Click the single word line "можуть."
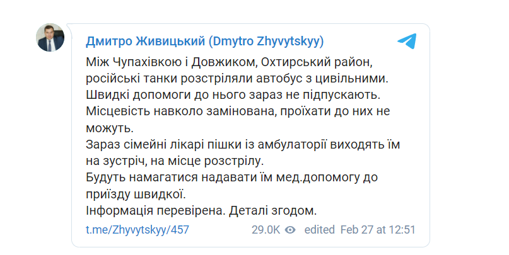 [110, 128]
